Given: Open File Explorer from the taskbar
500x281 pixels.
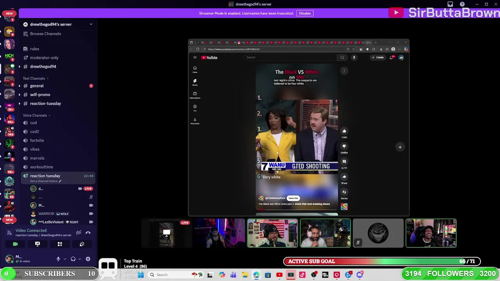Looking at the screenshot, I should [x=245, y=275].
